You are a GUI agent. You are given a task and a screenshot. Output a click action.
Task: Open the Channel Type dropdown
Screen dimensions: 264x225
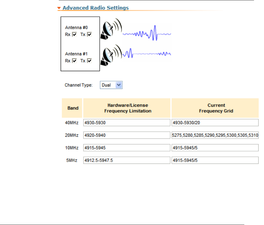coord(111,85)
